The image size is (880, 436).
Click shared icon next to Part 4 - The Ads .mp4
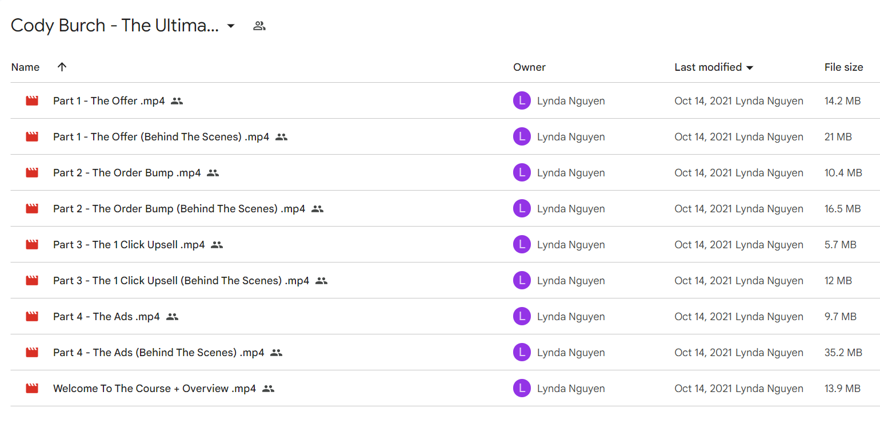pyautogui.click(x=172, y=317)
